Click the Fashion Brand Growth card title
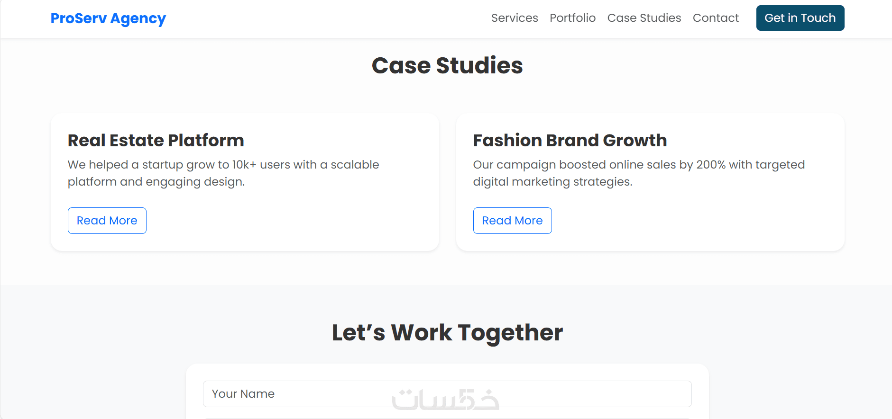The width and height of the screenshot is (892, 419). point(570,141)
